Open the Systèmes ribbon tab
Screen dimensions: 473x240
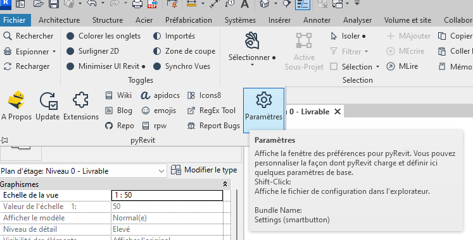tap(240, 20)
